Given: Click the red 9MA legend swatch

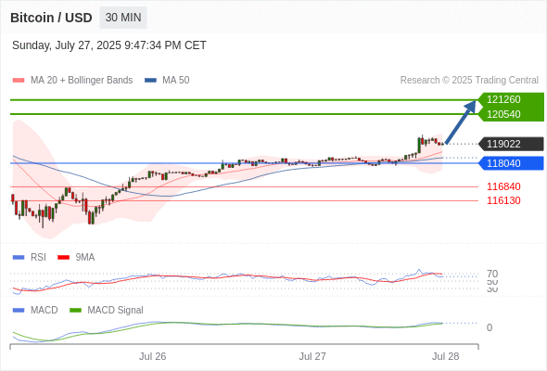Looking at the screenshot, I should (x=63, y=258).
